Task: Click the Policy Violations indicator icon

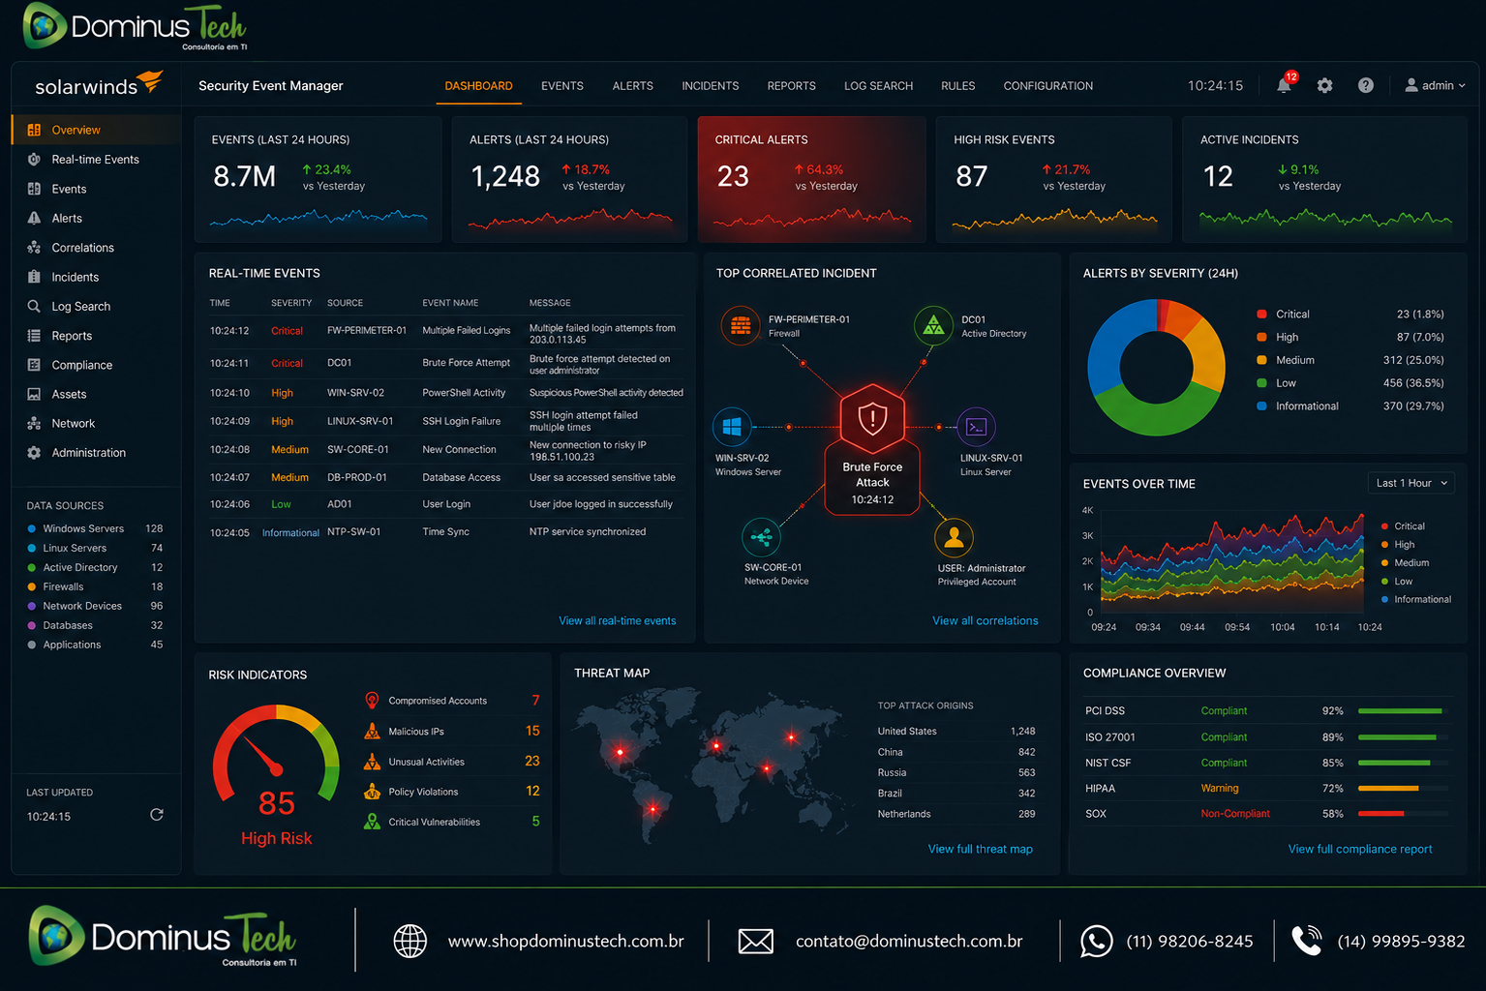Action: click(372, 791)
